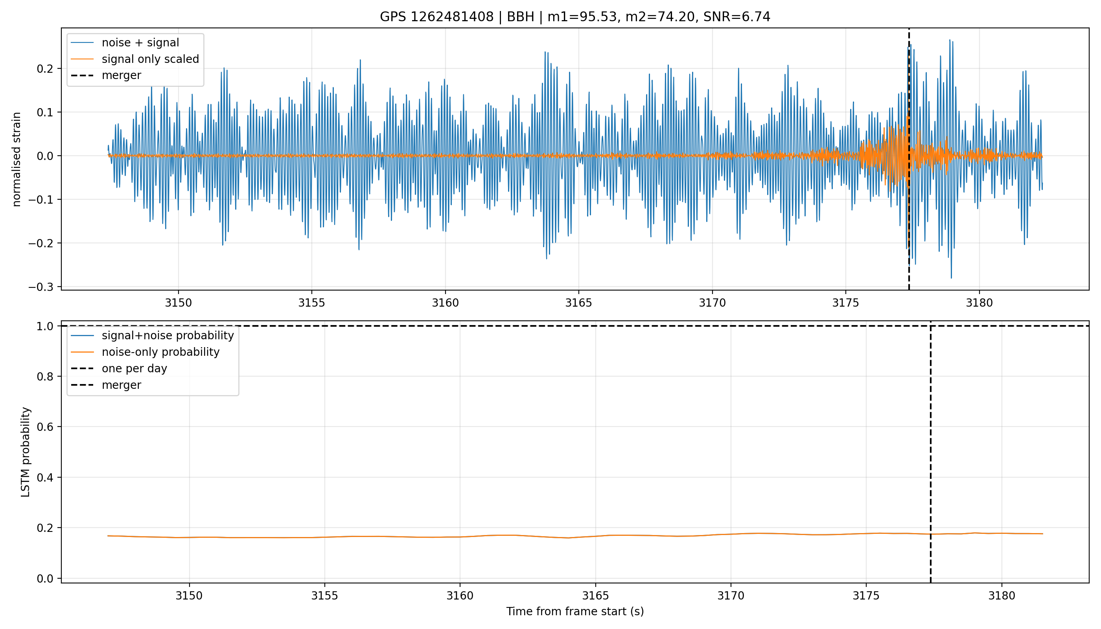Select the 'one per day' legend entry

pyautogui.click(x=119, y=368)
